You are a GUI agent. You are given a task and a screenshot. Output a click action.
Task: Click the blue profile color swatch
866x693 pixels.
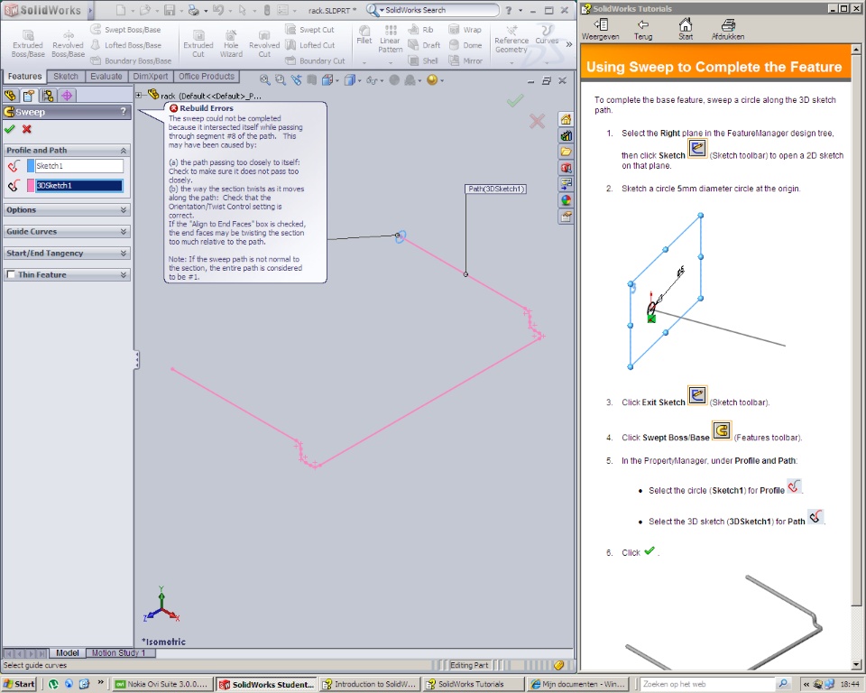(x=31, y=166)
